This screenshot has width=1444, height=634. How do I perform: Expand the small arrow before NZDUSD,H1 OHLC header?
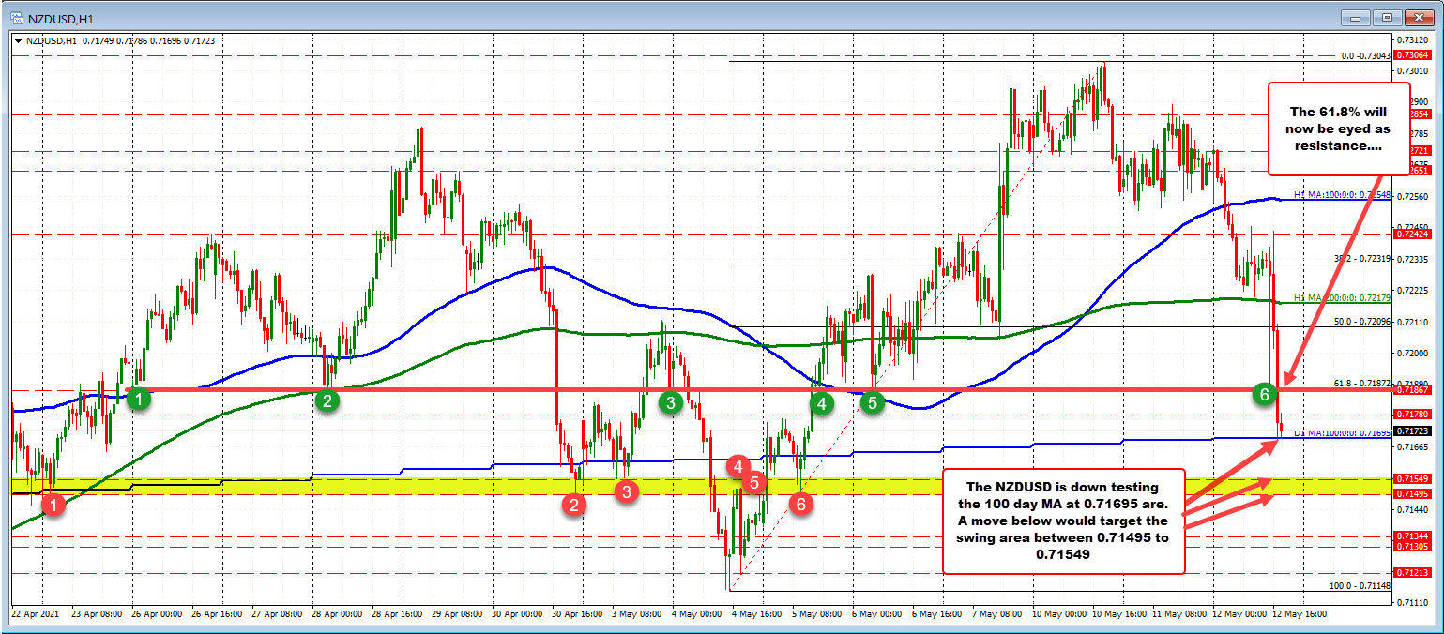tap(19, 40)
